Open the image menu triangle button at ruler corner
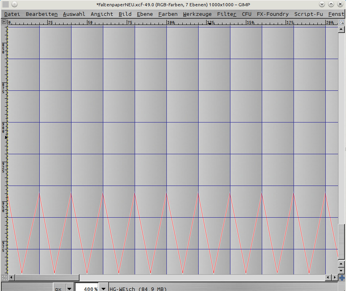 (4, 22)
